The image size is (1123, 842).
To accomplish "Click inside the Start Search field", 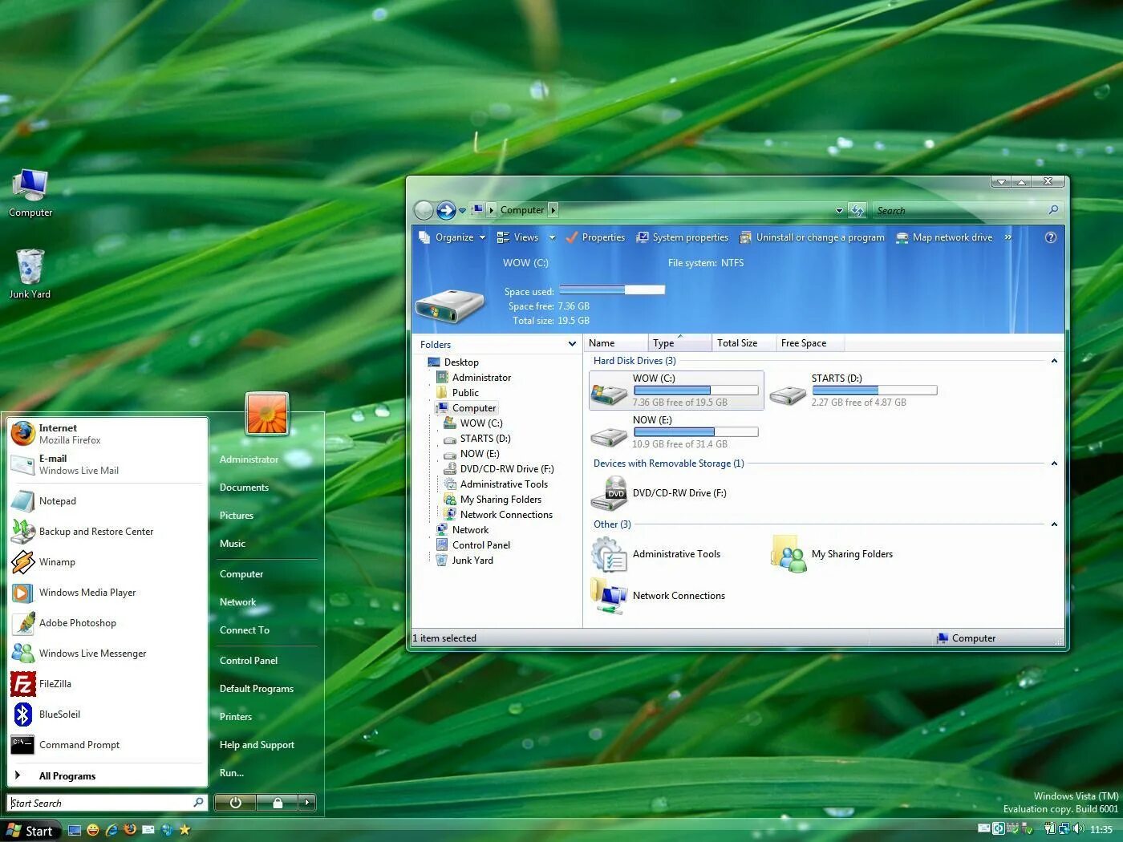I will [96, 803].
